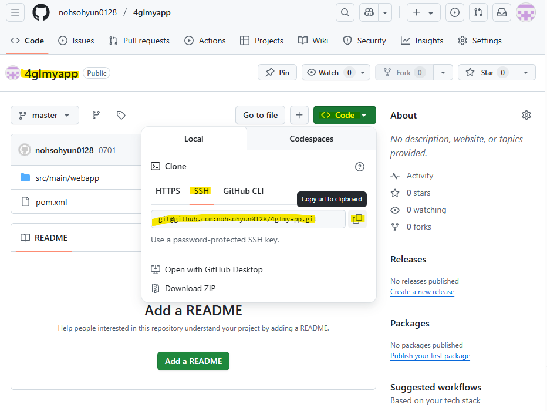Open the Pull requests tab
Screen dimensions: 547x411
pos(139,41)
